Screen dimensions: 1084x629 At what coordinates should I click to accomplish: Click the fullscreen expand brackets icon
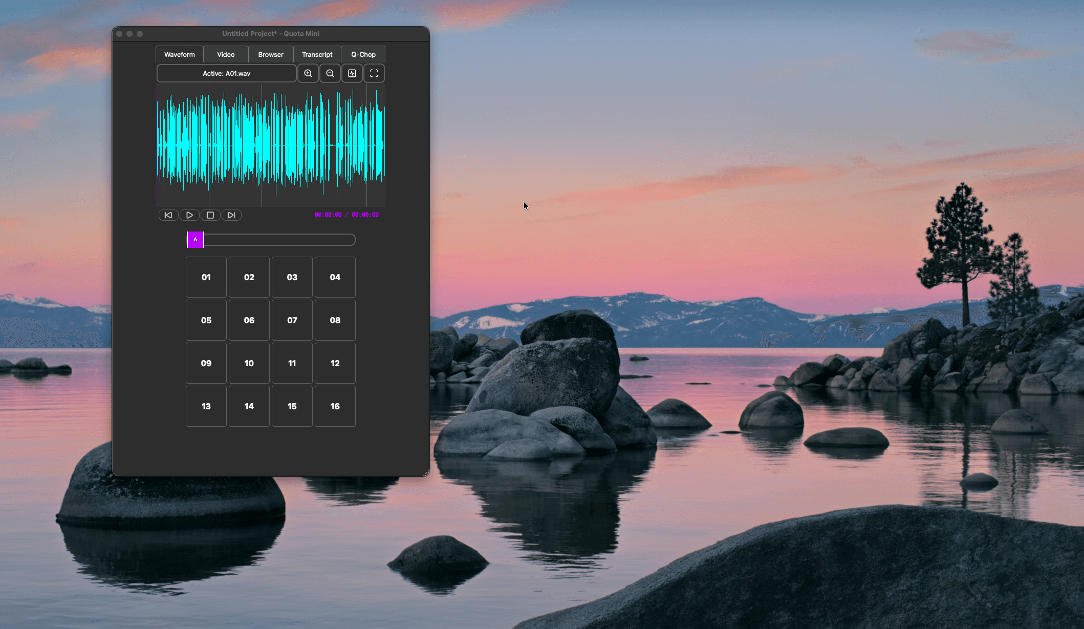tap(374, 73)
